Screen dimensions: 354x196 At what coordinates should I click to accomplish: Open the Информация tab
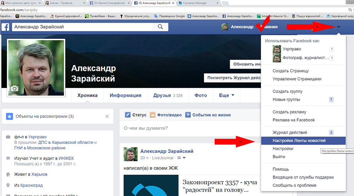126,95
